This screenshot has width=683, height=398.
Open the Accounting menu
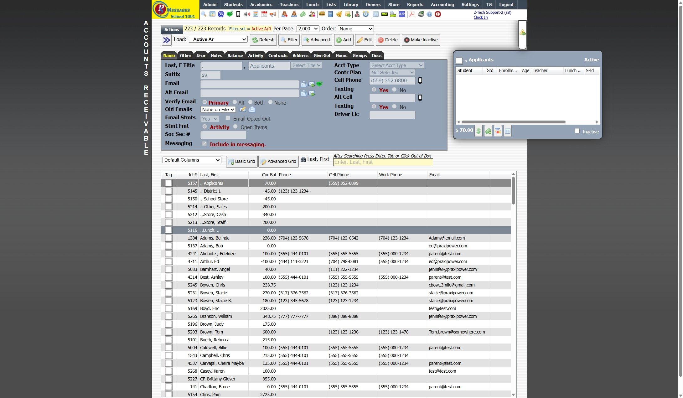tap(442, 4)
